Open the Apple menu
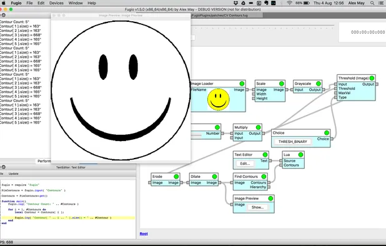Image resolution: width=386 pixels, height=246 pixels. pos(4,3)
